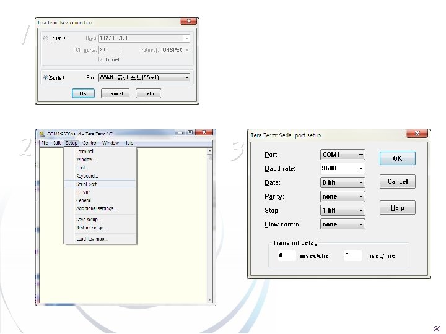This screenshot has width=446, height=334.
Task: Open the serial Port COM1 dropdown in New connection
Action: coord(144,77)
